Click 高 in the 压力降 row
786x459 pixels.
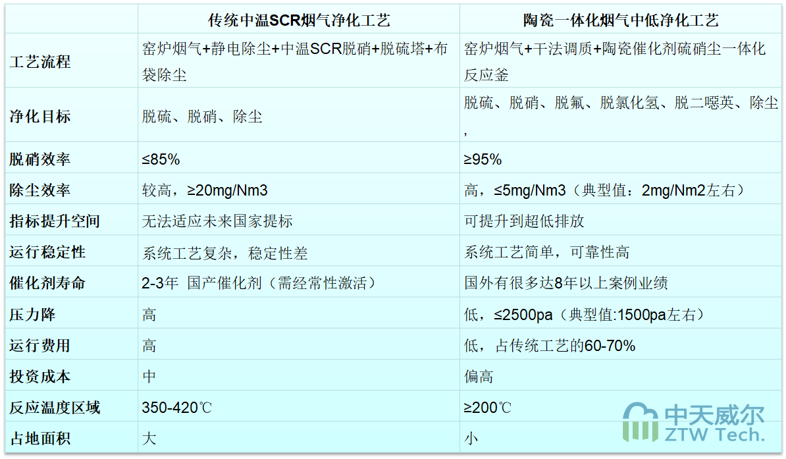[x=149, y=315]
